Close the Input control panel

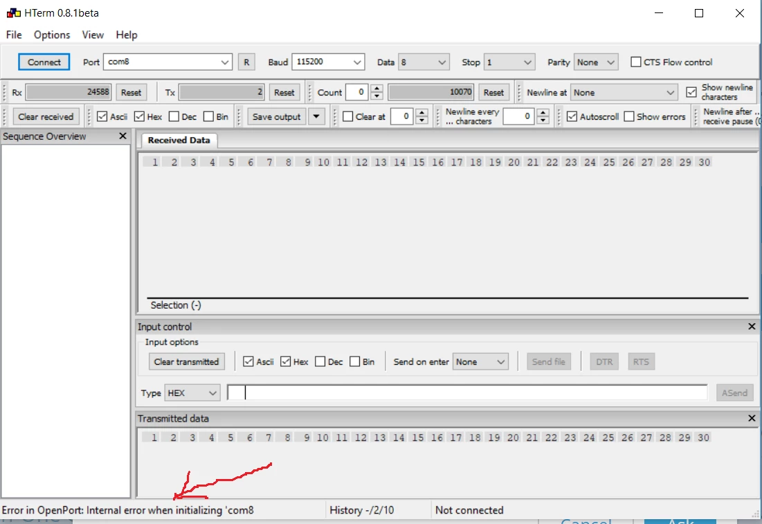[752, 326]
